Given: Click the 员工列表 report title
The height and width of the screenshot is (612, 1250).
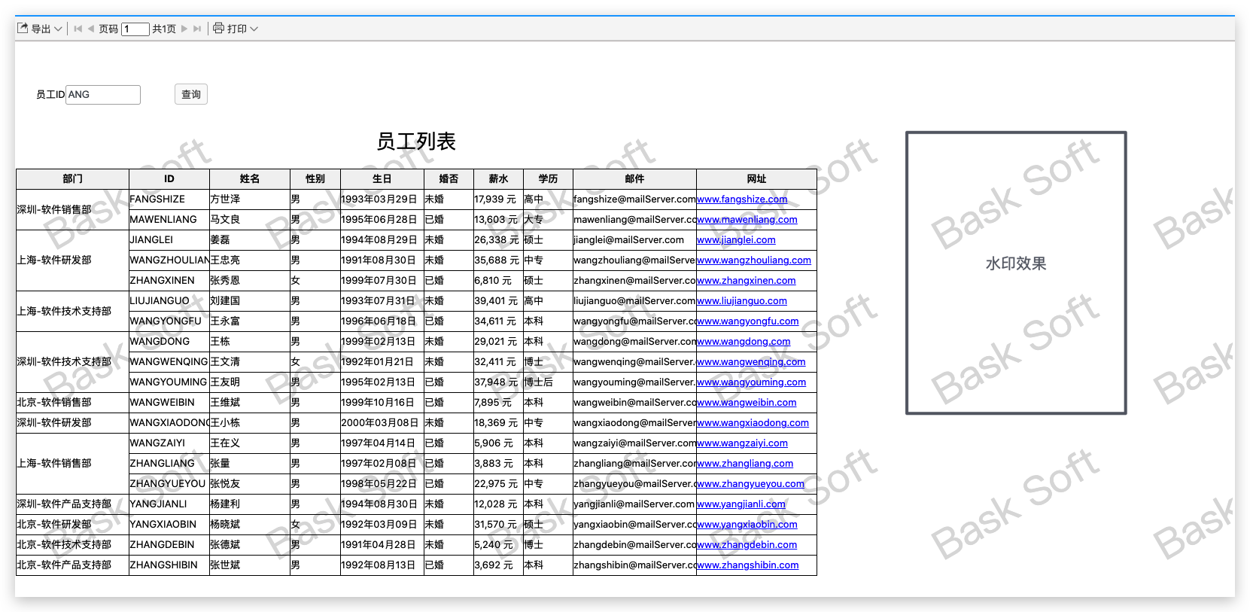Looking at the screenshot, I should click(x=416, y=142).
